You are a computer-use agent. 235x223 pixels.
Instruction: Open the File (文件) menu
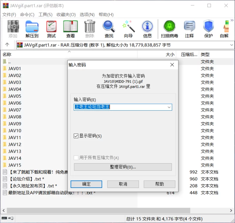tap(9, 14)
